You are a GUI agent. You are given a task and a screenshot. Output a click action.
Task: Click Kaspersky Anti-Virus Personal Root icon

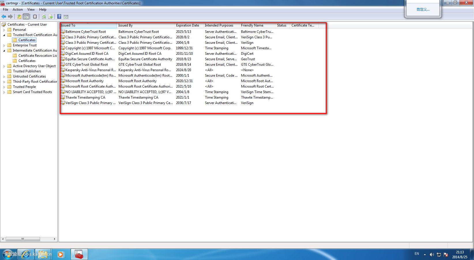tap(63, 70)
